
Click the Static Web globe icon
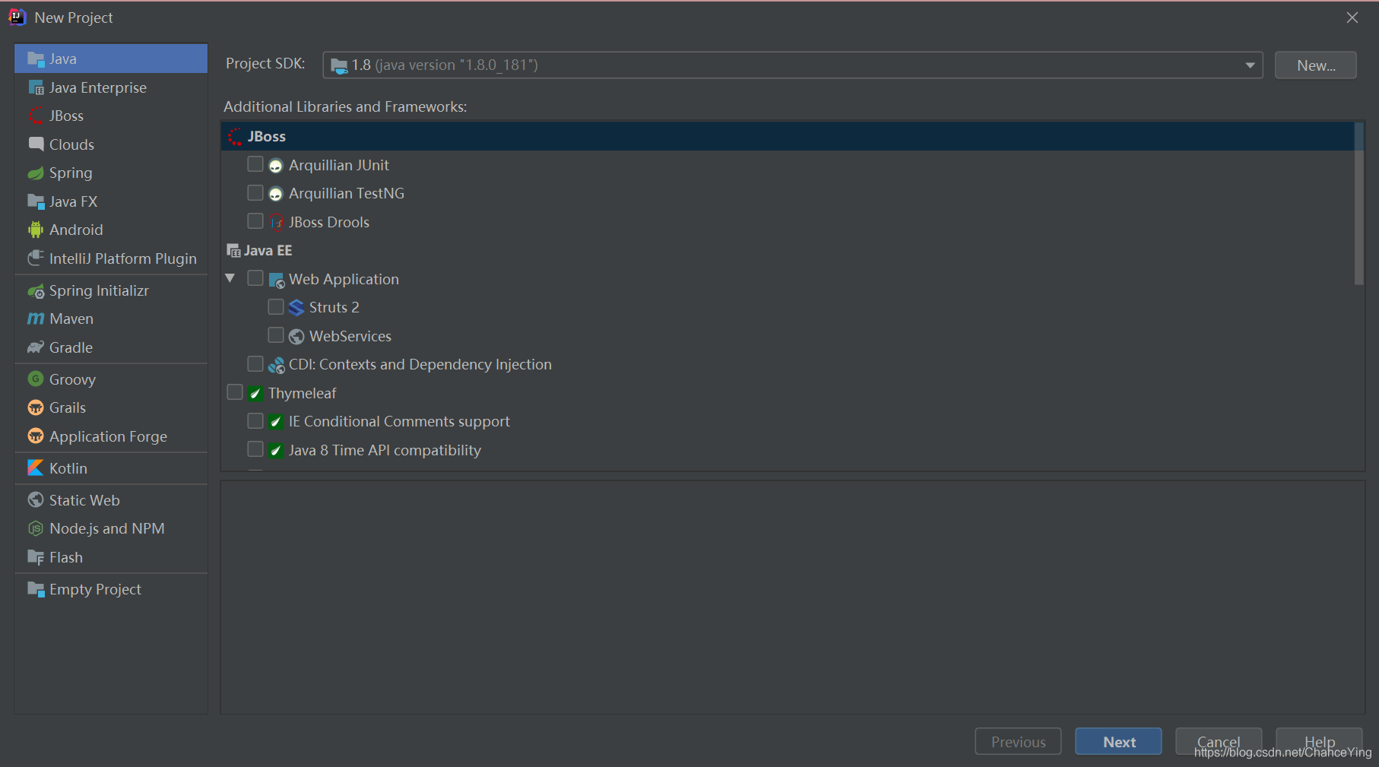point(36,499)
